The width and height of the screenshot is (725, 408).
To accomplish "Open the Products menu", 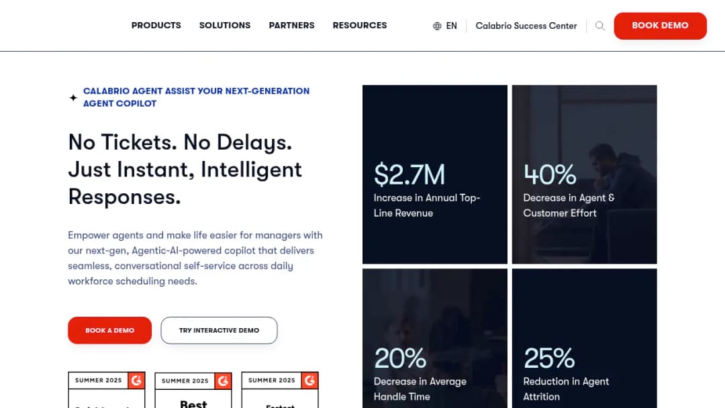I will (156, 25).
